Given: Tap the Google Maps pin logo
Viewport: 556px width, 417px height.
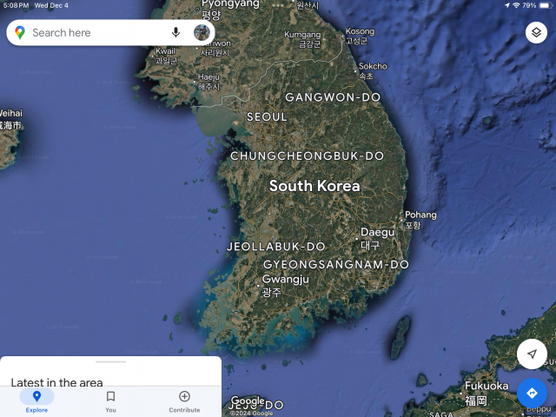Looking at the screenshot, I should coord(20,33).
